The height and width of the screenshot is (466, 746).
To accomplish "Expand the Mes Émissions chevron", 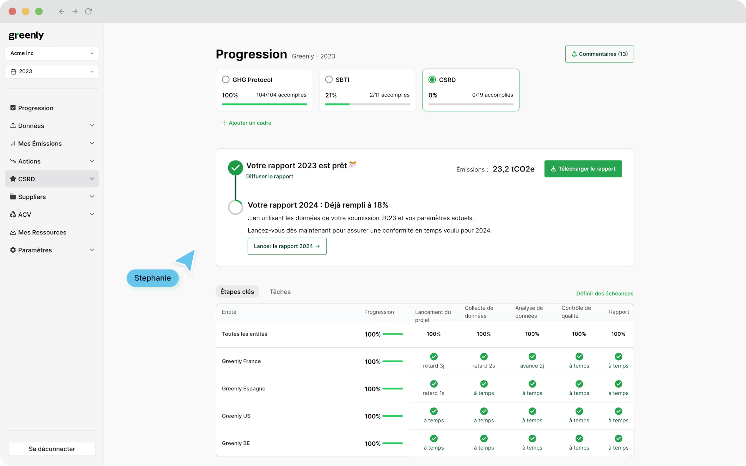I will click(92, 143).
